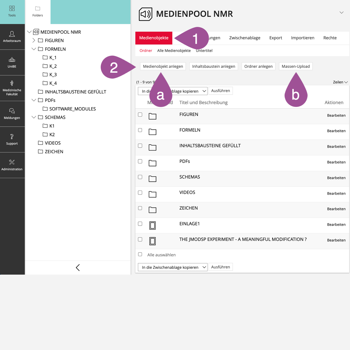This screenshot has height=350, width=350.
Task: Click the Massen-Upload button
Action: point(295,66)
